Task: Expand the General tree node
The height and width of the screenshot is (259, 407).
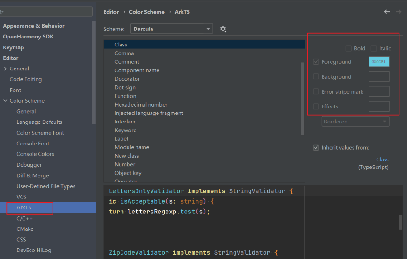Action: point(5,69)
